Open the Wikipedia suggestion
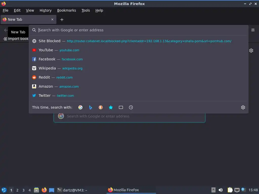259x194 pixels. [138, 68]
